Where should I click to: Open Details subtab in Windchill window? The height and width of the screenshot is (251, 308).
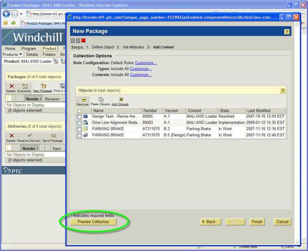32,54
